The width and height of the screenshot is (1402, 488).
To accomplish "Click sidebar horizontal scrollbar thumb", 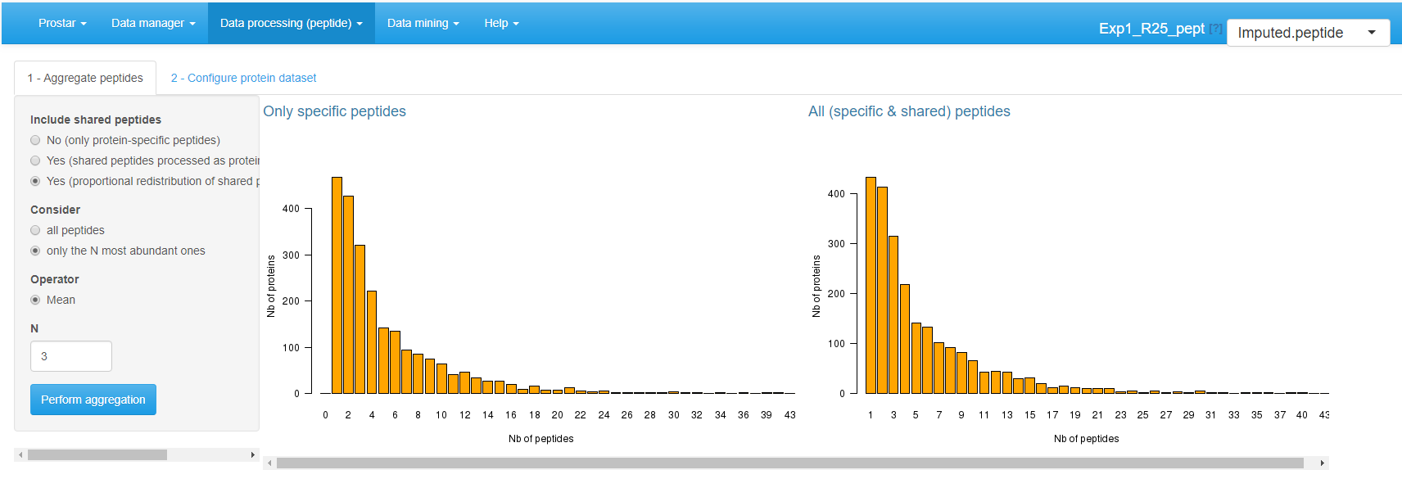I will (97, 454).
